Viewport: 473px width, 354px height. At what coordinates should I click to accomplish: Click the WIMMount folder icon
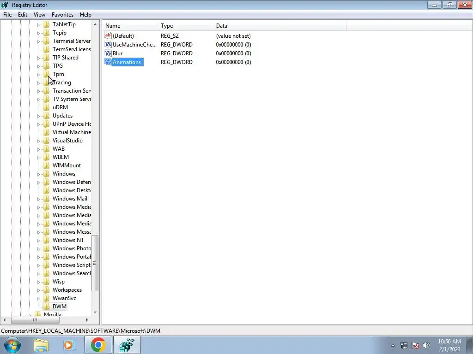(x=47, y=165)
